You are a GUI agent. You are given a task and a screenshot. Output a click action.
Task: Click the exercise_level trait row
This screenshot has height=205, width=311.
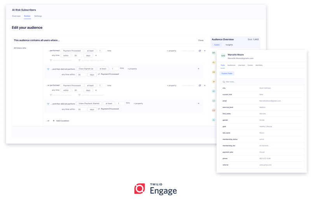click(x=262, y=107)
